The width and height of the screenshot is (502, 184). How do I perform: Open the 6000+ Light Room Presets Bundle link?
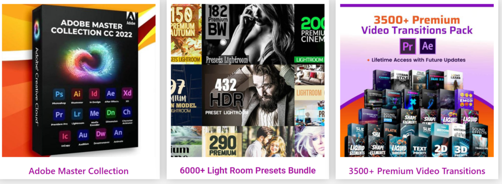coord(248,170)
